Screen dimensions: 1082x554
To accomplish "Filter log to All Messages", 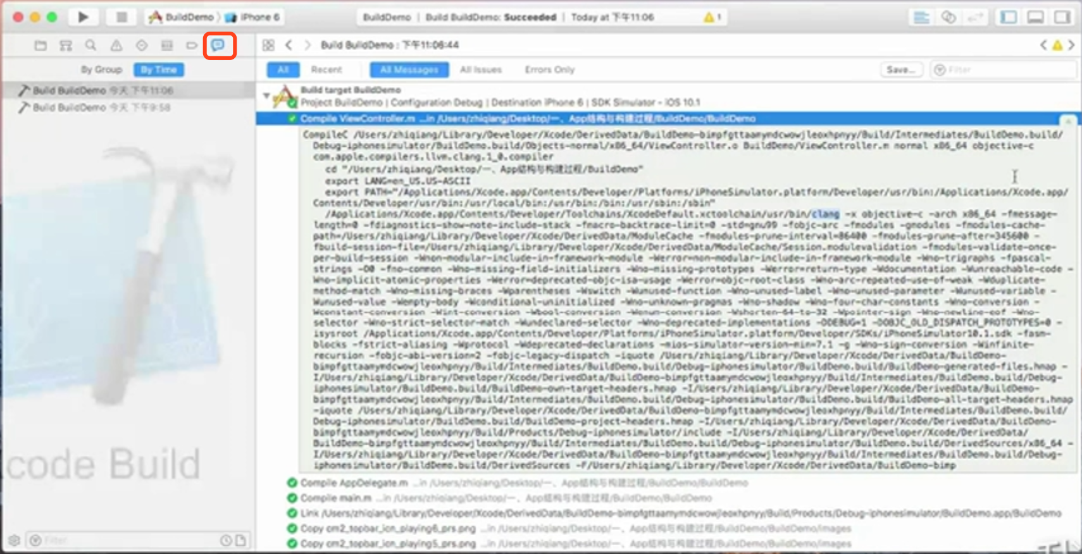I will coord(409,70).
